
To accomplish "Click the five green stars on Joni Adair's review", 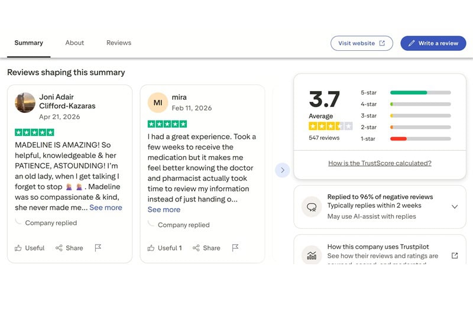I will pyautogui.click(x=34, y=132).
